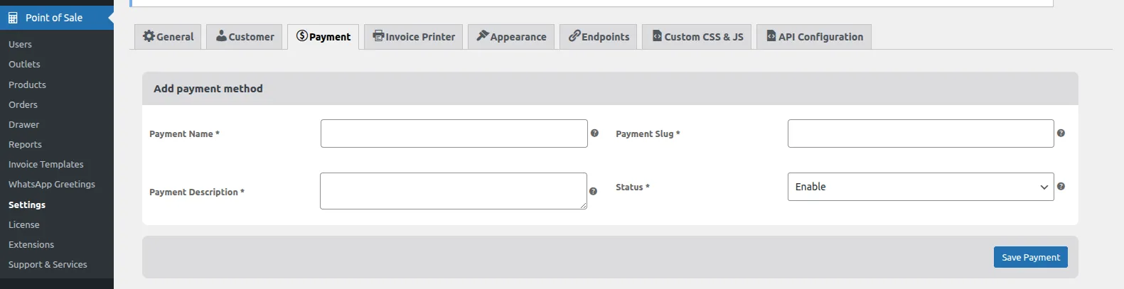Open the Status dropdown
The image size is (1124, 289).
tap(920, 187)
